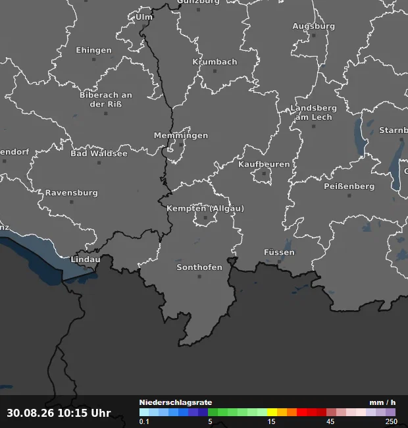Click the Kempten (Allgäu) label
Viewport: 408px width, 428px height.
(205, 209)
